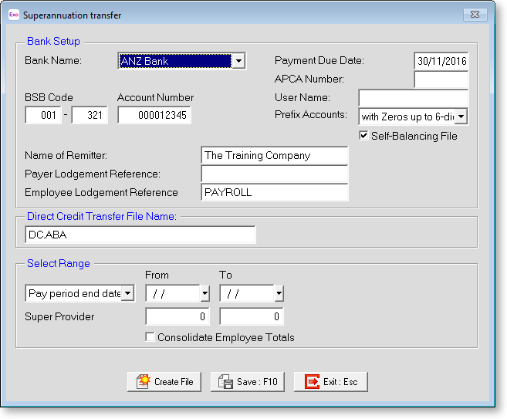Enable Consolidate Employee Totals checkbox
Screen dimensions: 507x419
150,337
